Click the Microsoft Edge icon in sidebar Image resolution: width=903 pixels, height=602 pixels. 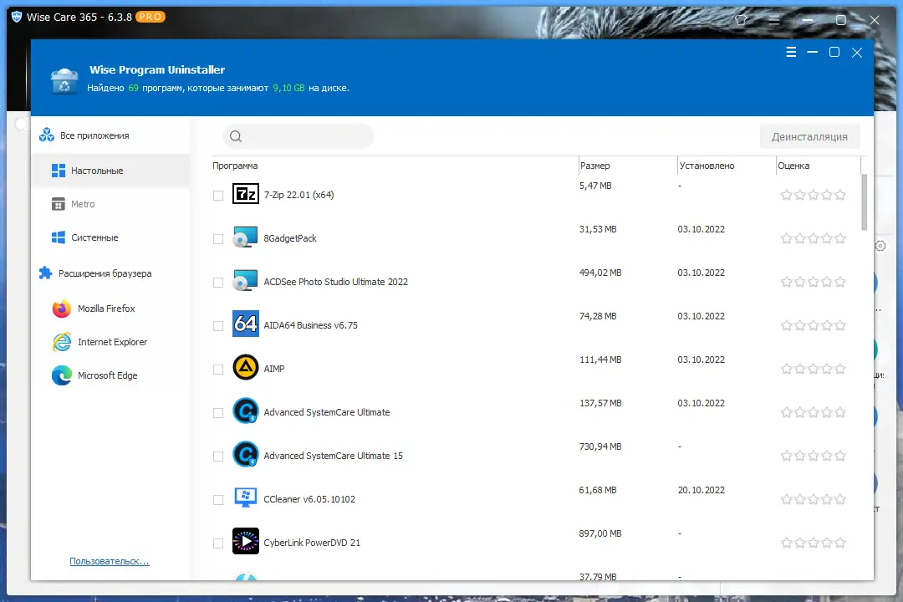click(x=62, y=375)
